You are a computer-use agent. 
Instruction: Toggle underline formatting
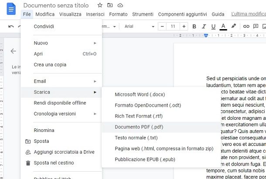point(213,27)
